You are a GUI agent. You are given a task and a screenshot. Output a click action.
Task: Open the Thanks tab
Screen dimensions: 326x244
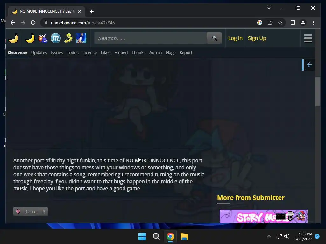[138, 52]
